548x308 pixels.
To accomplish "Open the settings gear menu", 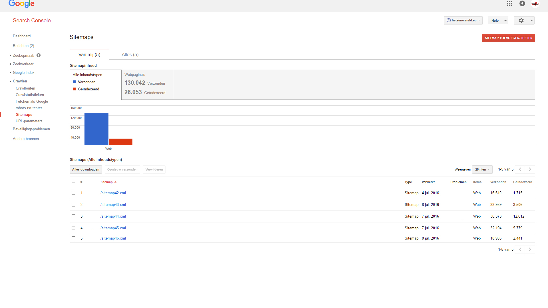I will click(x=524, y=21).
